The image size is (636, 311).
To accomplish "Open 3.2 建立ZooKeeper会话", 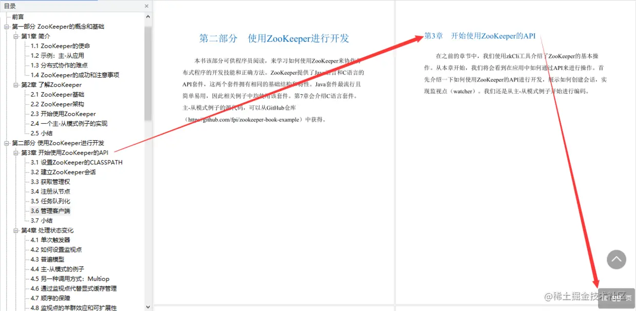I will coord(63,172).
